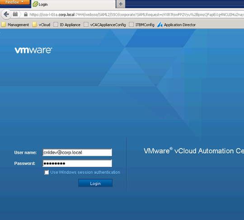Click the 'Password:' label text
This screenshot has width=244, height=220.
[x=25, y=164]
